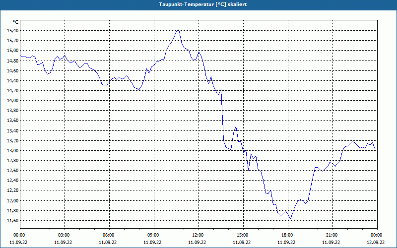
Task: Select the 12.09.22 date label
Action: point(376,243)
